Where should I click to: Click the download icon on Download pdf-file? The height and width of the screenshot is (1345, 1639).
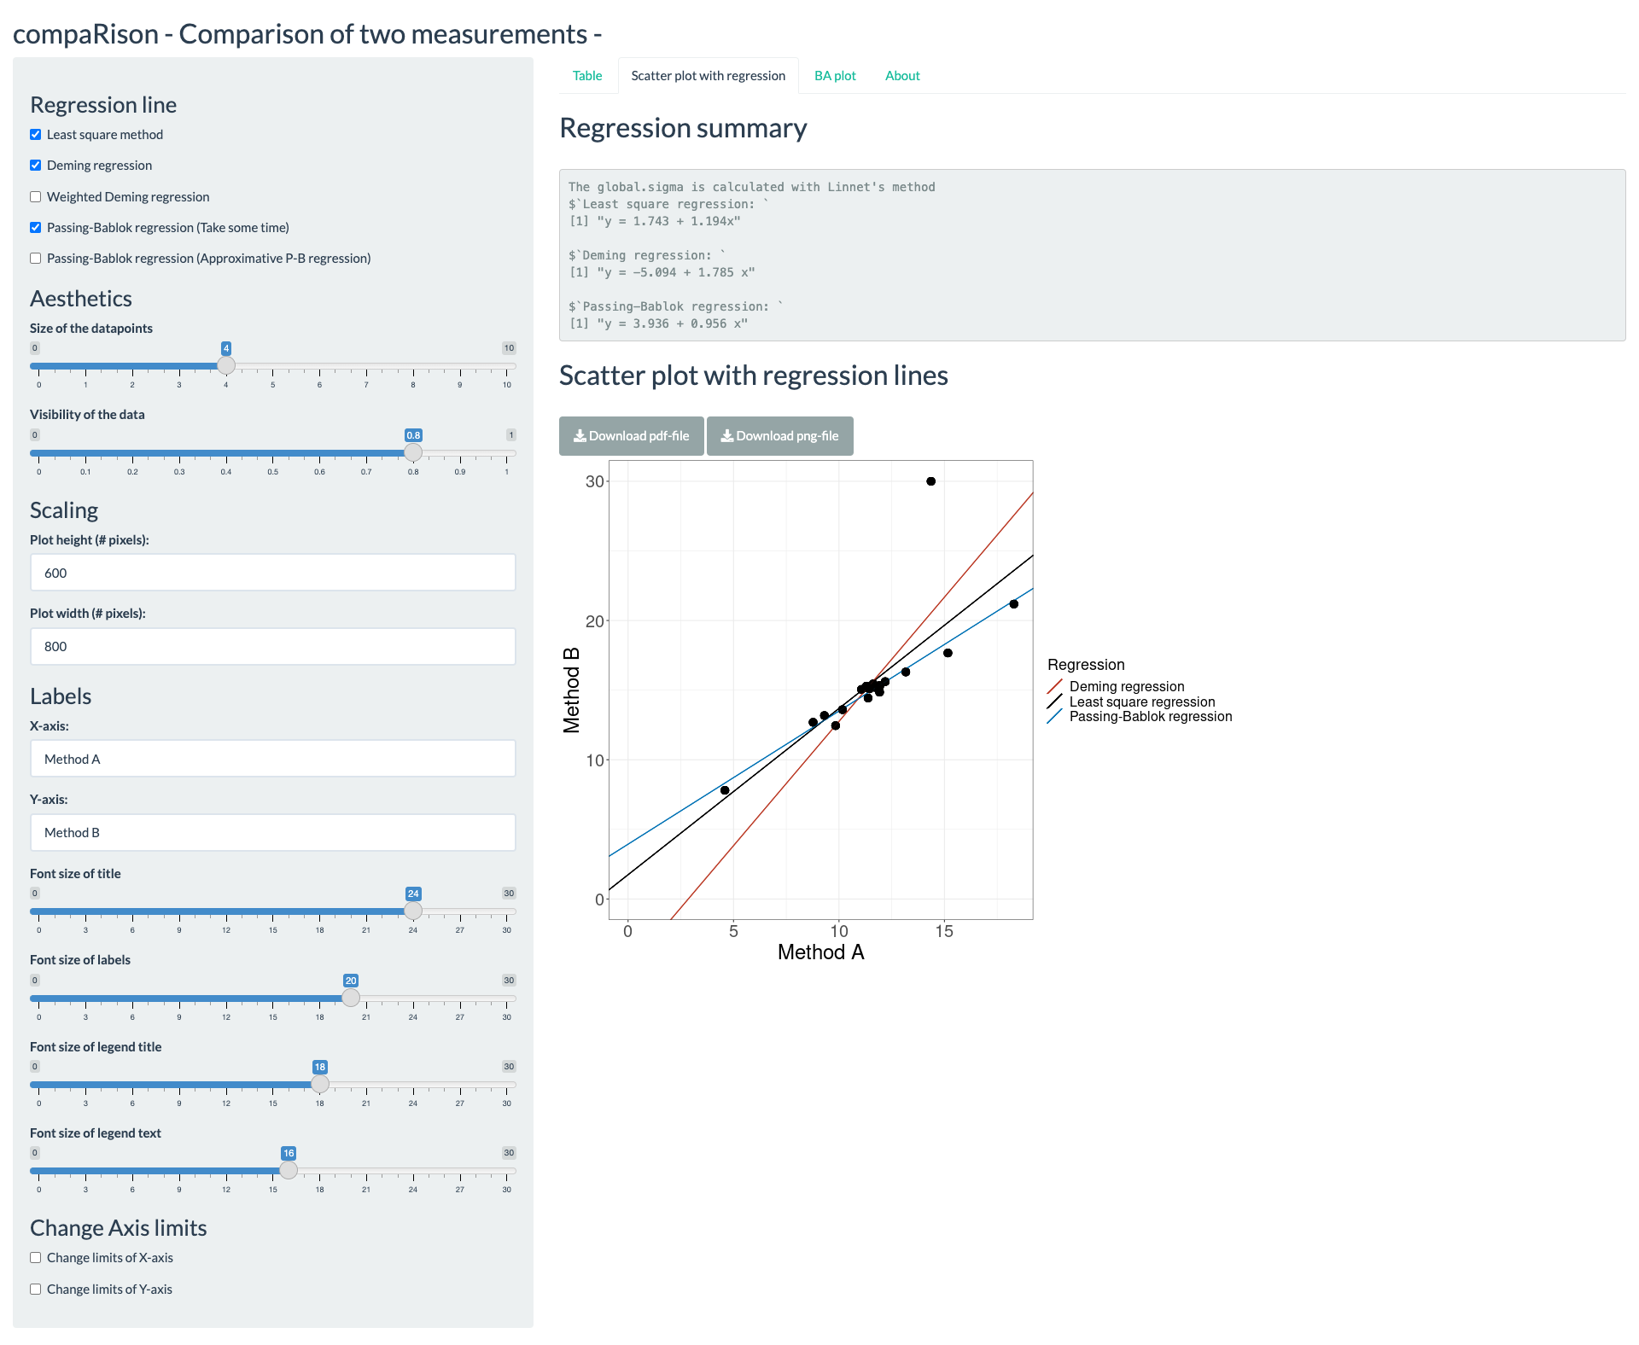(x=580, y=436)
